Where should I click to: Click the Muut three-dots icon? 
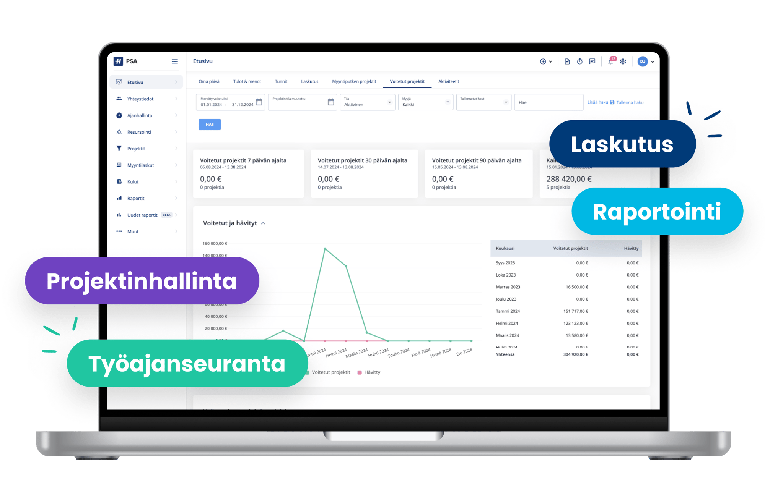pos(119,231)
